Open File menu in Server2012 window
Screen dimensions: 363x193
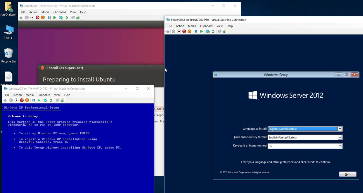[x=170, y=26]
